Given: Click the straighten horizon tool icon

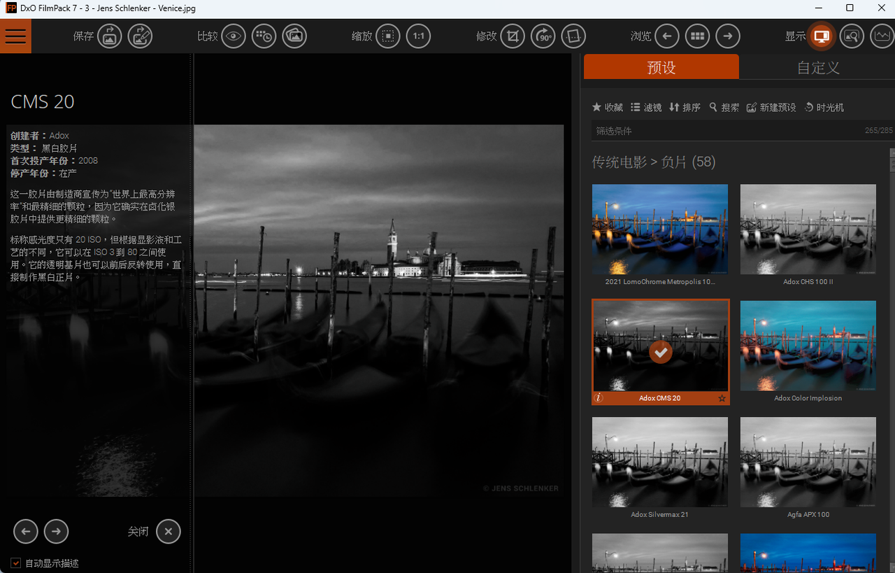Looking at the screenshot, I should point(573,36).
